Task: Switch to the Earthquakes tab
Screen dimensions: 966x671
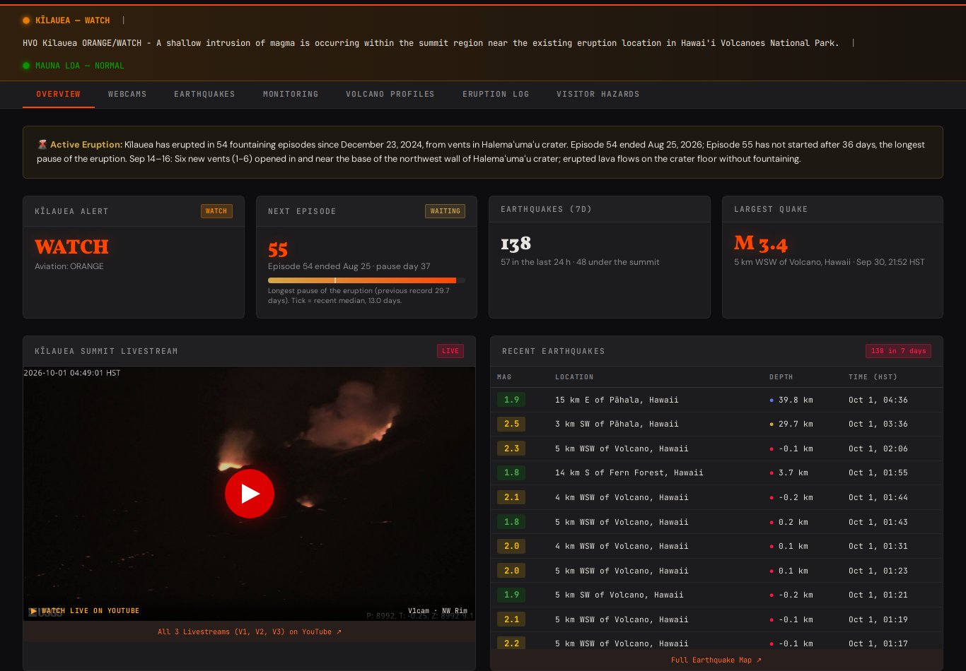Action: [x=204, y=94]
